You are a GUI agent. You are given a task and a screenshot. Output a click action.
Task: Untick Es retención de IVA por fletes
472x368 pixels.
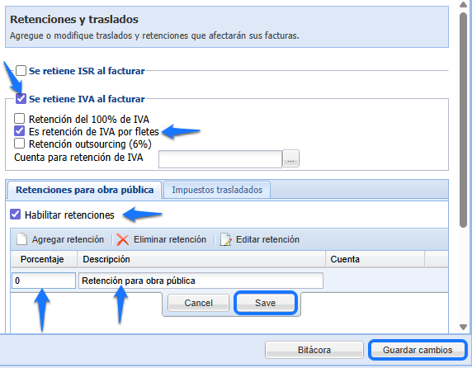tap(20, 131)
